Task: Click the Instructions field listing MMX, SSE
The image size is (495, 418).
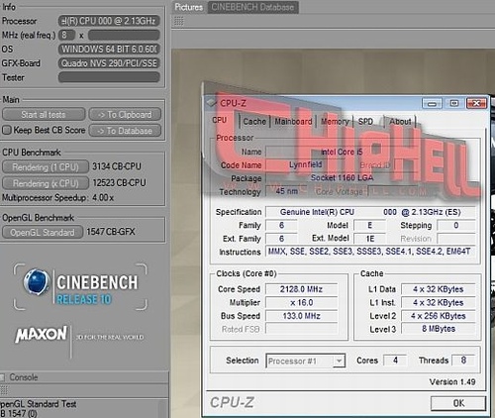Action: 370,252
